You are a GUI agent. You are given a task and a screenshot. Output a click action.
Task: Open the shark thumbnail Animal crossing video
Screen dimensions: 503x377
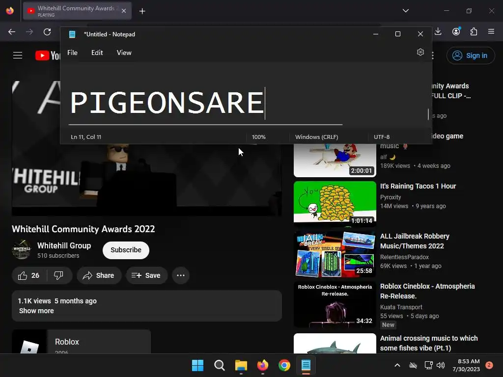point(335,343)
